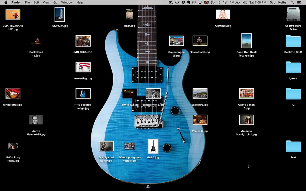This screenshot has width=306, height=191.
Task: Click the 1Password menu bar icon
Action: coord(177,2)
